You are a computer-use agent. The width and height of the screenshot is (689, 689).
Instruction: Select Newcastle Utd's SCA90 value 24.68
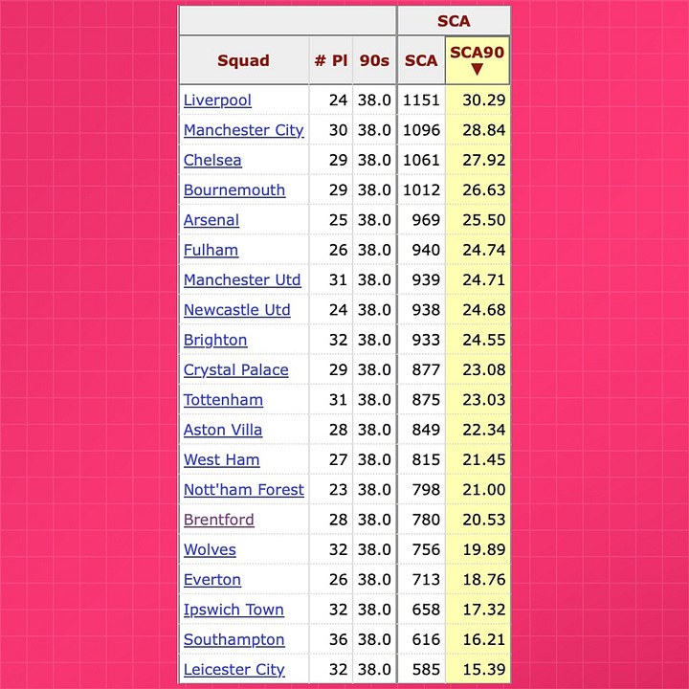tap(484, 310)
